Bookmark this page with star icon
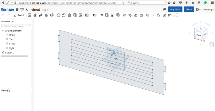 (x=169, y=2)
